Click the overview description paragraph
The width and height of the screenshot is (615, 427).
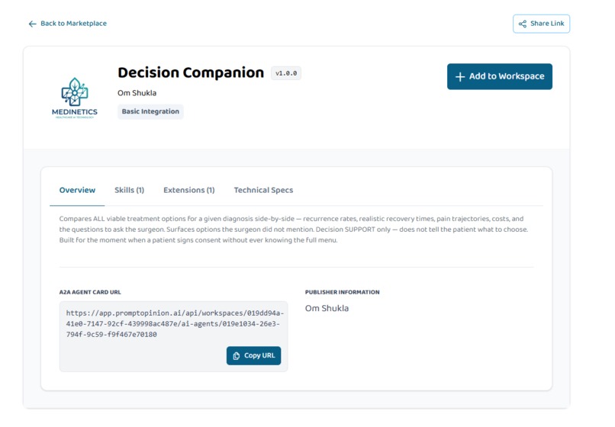[x=295, y=230]
